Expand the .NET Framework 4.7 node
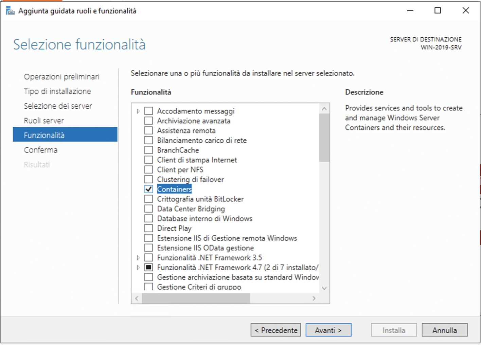This screenshot has width=481, height=345. click(138, 268)
